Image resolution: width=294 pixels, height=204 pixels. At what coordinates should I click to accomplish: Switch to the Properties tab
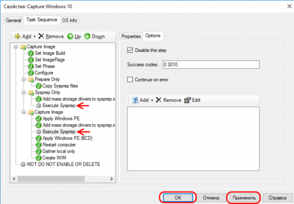(131, 36)
